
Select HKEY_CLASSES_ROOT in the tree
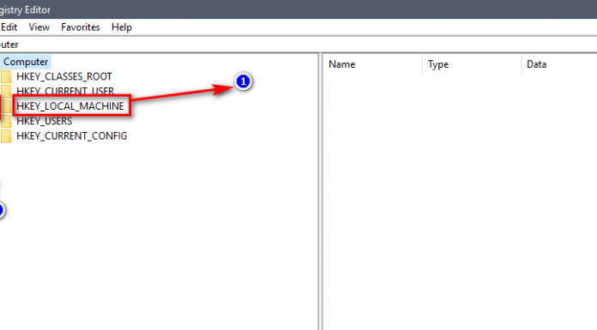(64, 76)
